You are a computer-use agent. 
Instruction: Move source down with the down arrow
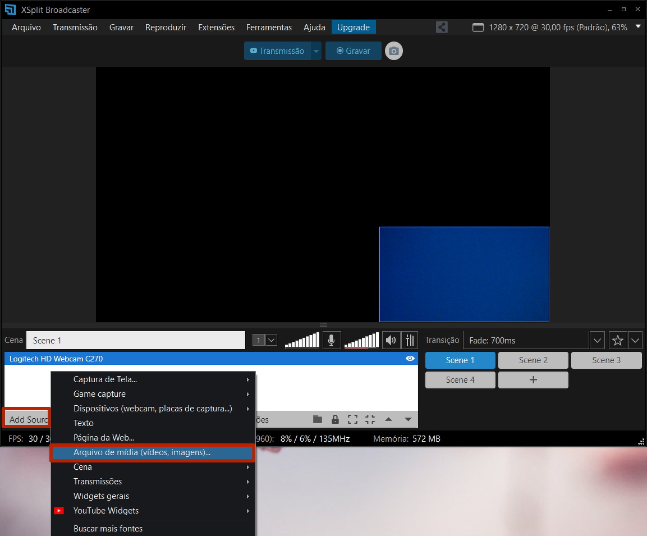tap(408, 419)
